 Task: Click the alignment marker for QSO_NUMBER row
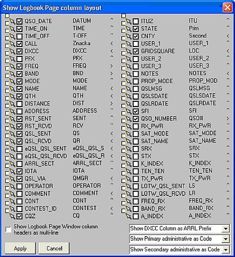coord(228,119)
